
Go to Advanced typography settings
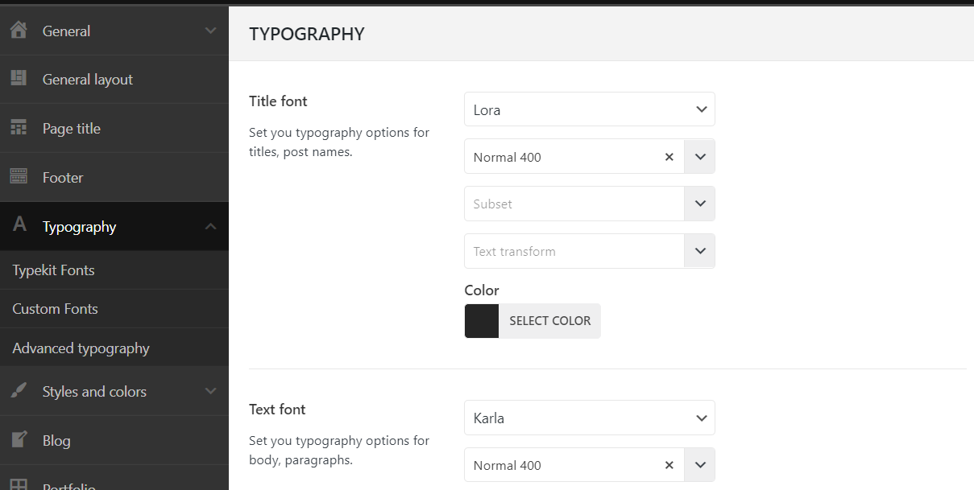point(81,348)
